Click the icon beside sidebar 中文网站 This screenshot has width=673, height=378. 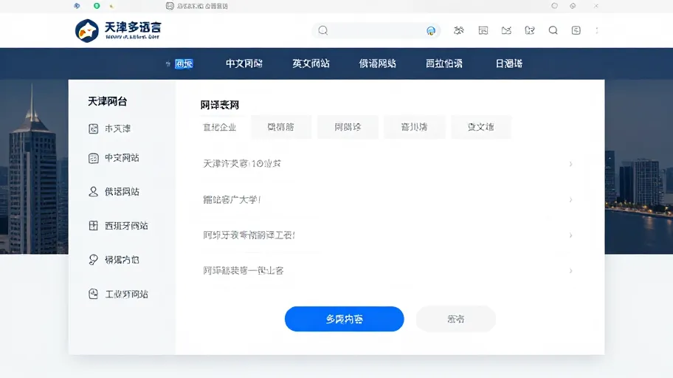93,158
